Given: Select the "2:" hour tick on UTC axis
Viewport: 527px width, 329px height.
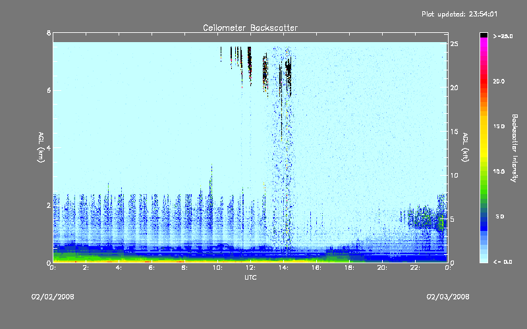Looking at the screenshot, I should pyautogui.click(x=86, y=268).
